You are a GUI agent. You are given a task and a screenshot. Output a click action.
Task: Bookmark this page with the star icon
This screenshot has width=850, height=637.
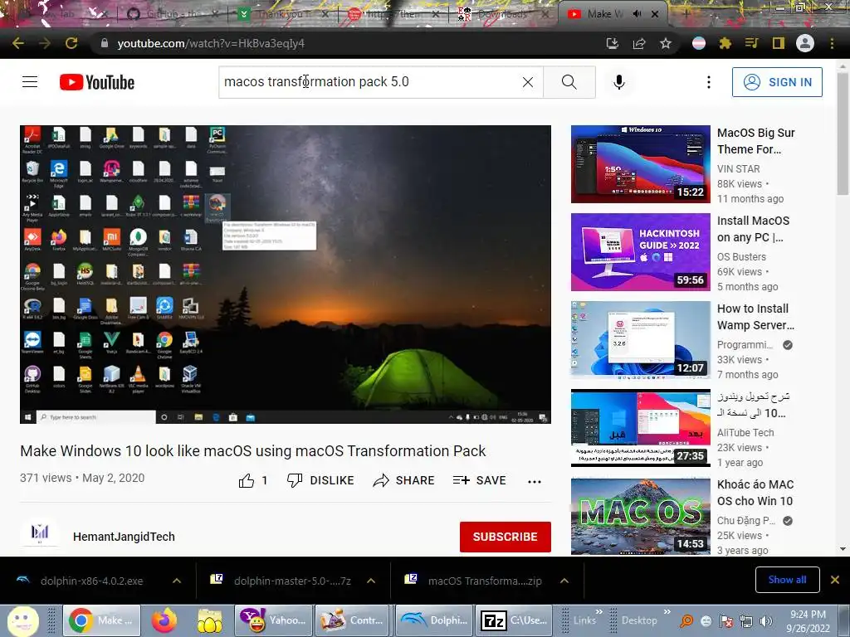pyautogui.click(x=666, y=43)
